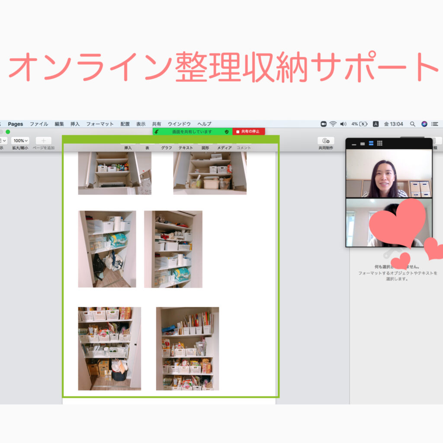This screenshot has height=443, width=443.
Task: Adjust volume via the speaker icon
Action: tap(343, 124)
